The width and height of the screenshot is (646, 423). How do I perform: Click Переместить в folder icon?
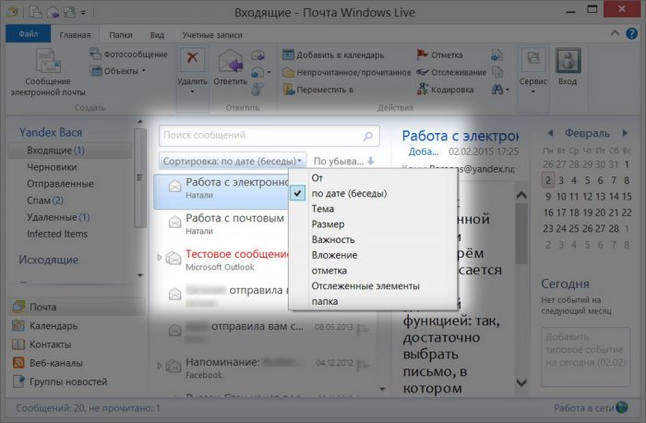click(x=288, y=90)
